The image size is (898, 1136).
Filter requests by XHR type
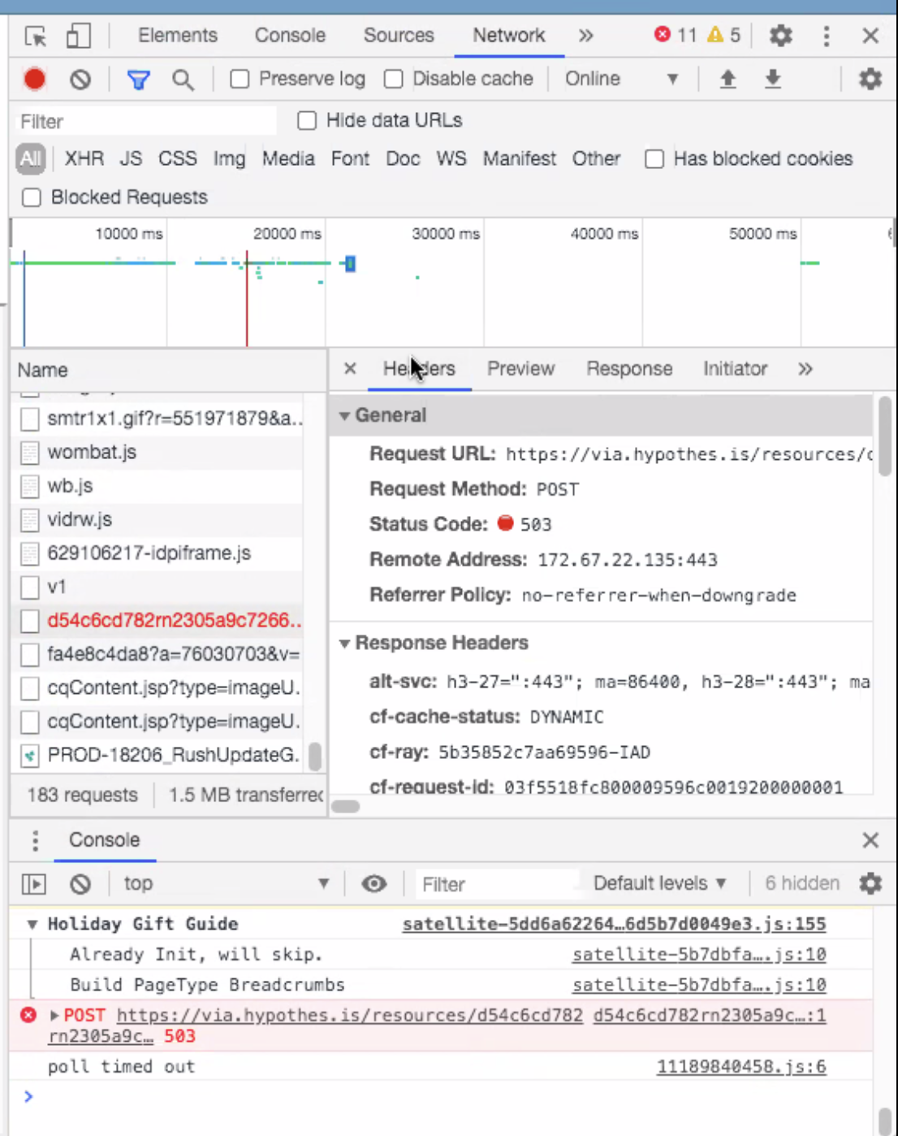coord(84,158)
